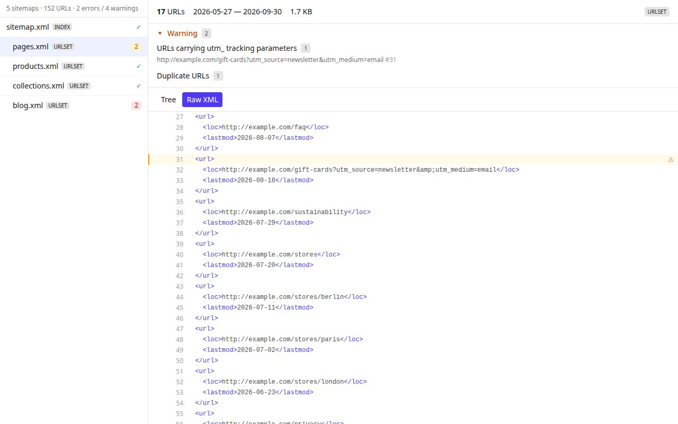Click the yellow warning count badge on pages.xml

click(x=136, y=47)
